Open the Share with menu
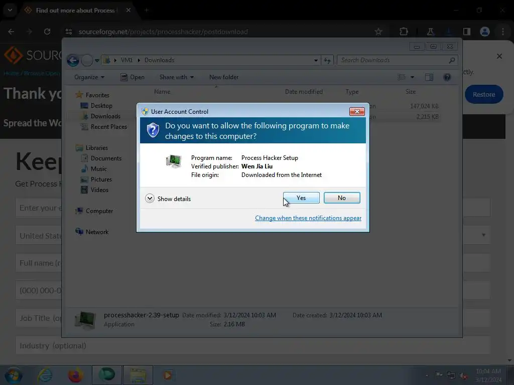Viewport: 514px width, 385px height. point(176,77)
